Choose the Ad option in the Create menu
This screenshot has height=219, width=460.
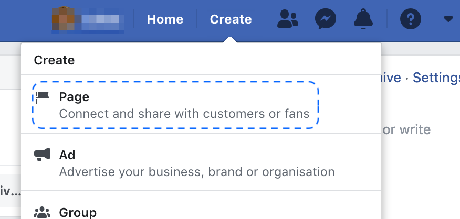point(201,162)
